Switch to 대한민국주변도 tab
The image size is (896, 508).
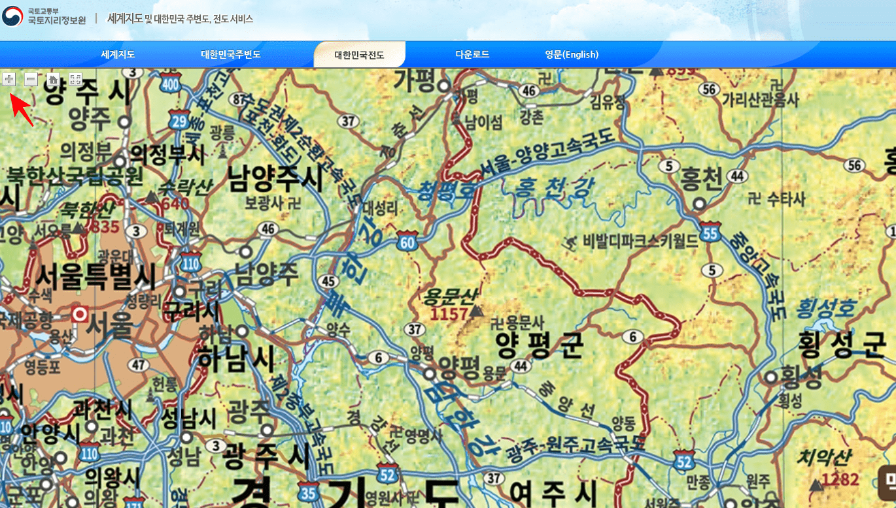(231, 55)
